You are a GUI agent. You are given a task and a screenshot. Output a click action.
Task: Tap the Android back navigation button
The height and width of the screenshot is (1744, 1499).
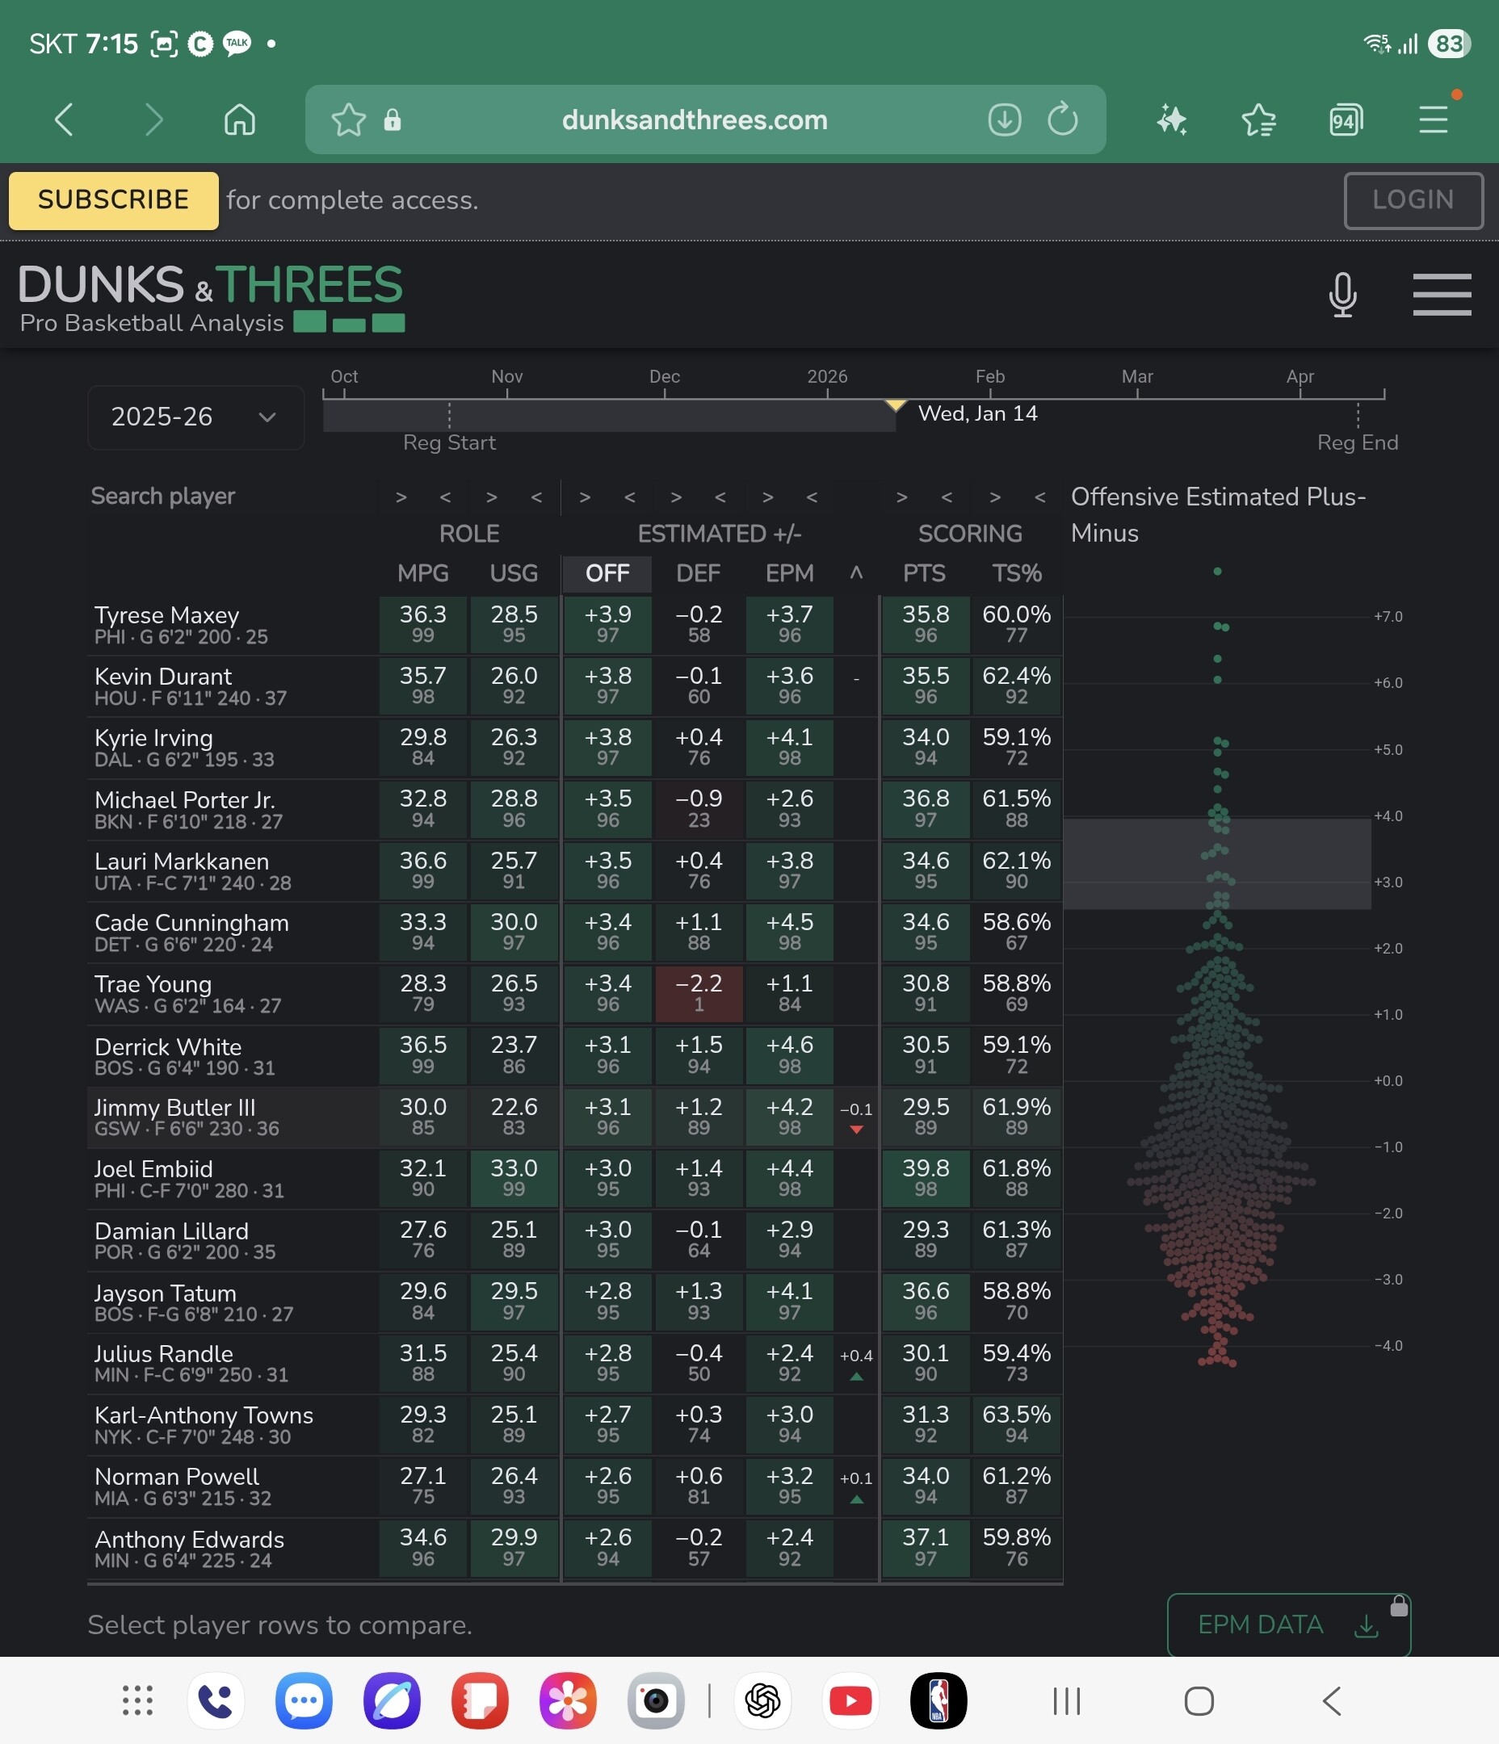click(x=1332, y=1700)
